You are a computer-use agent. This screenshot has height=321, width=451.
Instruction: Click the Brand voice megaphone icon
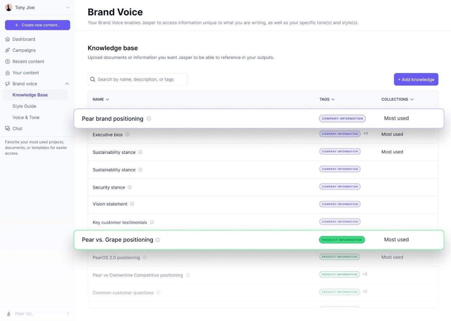point(7,84)
